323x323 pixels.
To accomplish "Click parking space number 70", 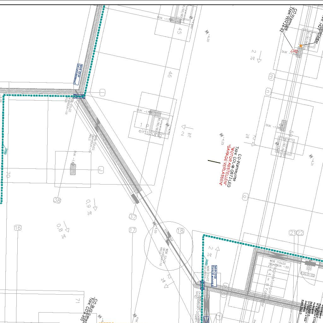I will (x=8, y=175).
